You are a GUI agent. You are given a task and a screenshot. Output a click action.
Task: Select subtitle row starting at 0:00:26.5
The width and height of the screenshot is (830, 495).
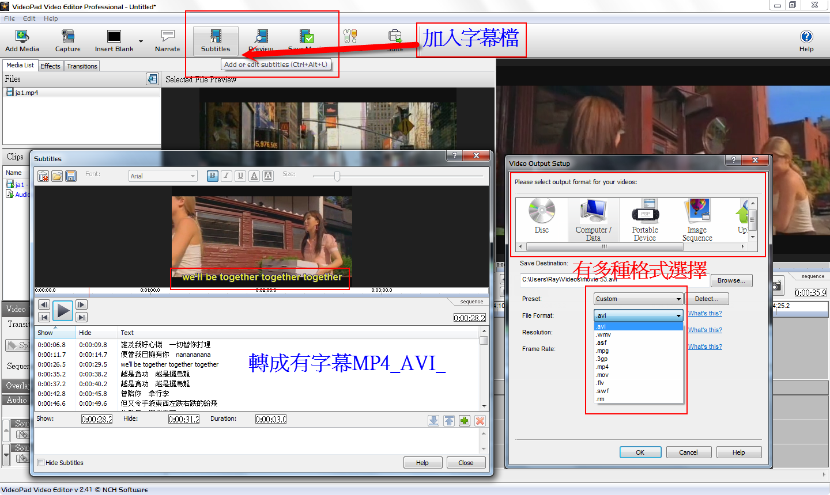[x=256, y=364]
